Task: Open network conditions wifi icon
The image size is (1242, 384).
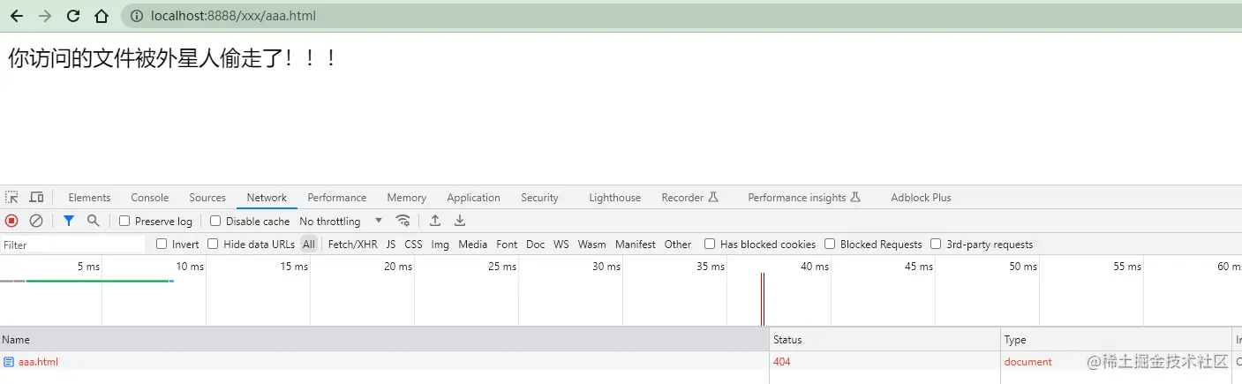Action: tap(403, 221)
